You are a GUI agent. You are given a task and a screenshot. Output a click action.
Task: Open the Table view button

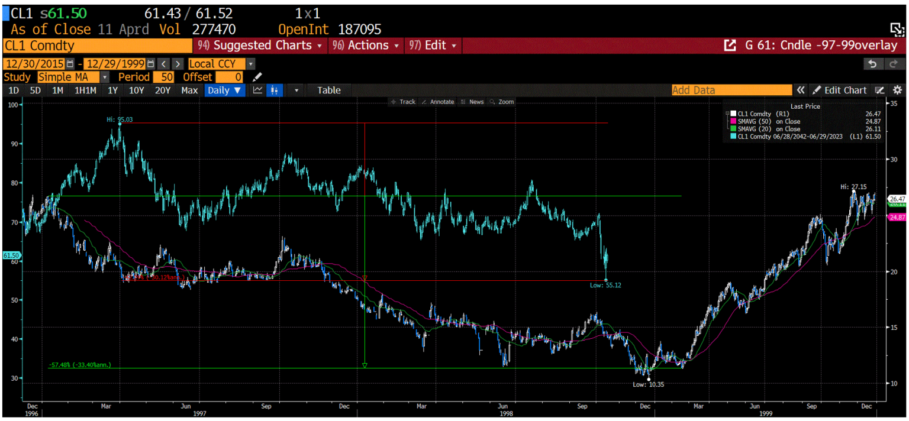tap(328, 90)
